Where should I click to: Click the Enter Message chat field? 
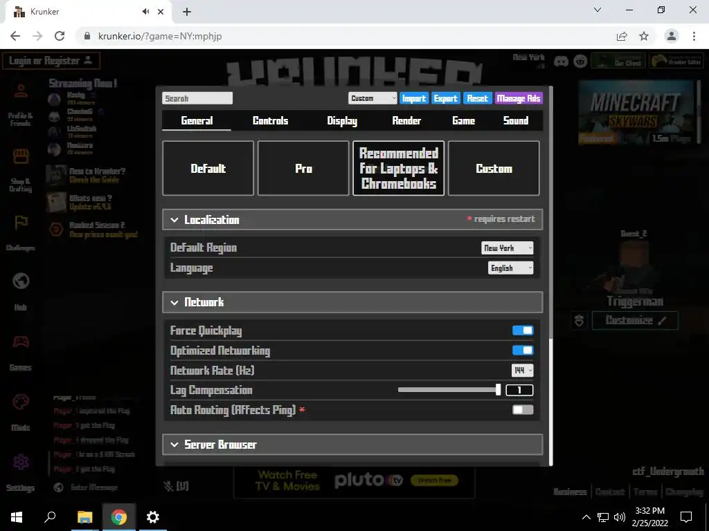click(x=94, y=487)
